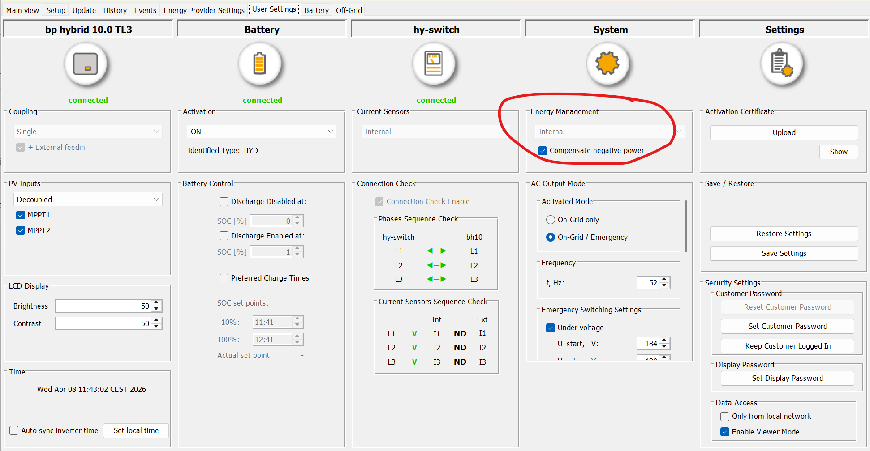
Task: Enable Auto sync inverter time
Action: (x=14, y=430)
